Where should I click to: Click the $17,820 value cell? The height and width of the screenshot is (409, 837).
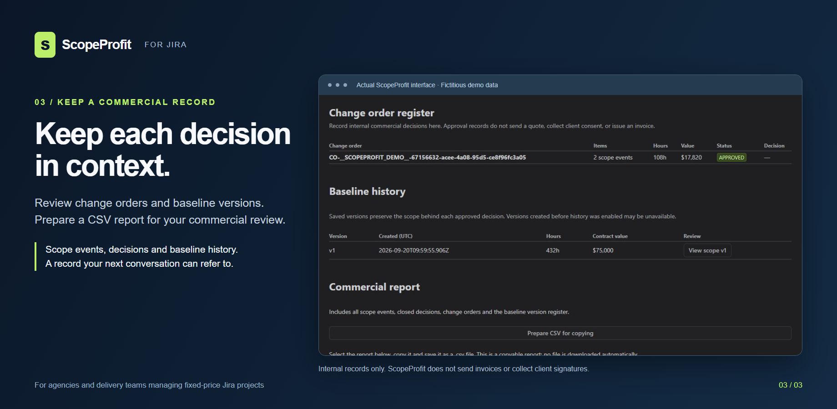tap(691, 158)
